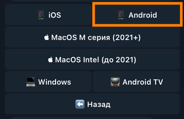The width and height of the screenshot is (184, 119).
Task: Click the "TV" text on the Android TV button
Action: (158, 82)
